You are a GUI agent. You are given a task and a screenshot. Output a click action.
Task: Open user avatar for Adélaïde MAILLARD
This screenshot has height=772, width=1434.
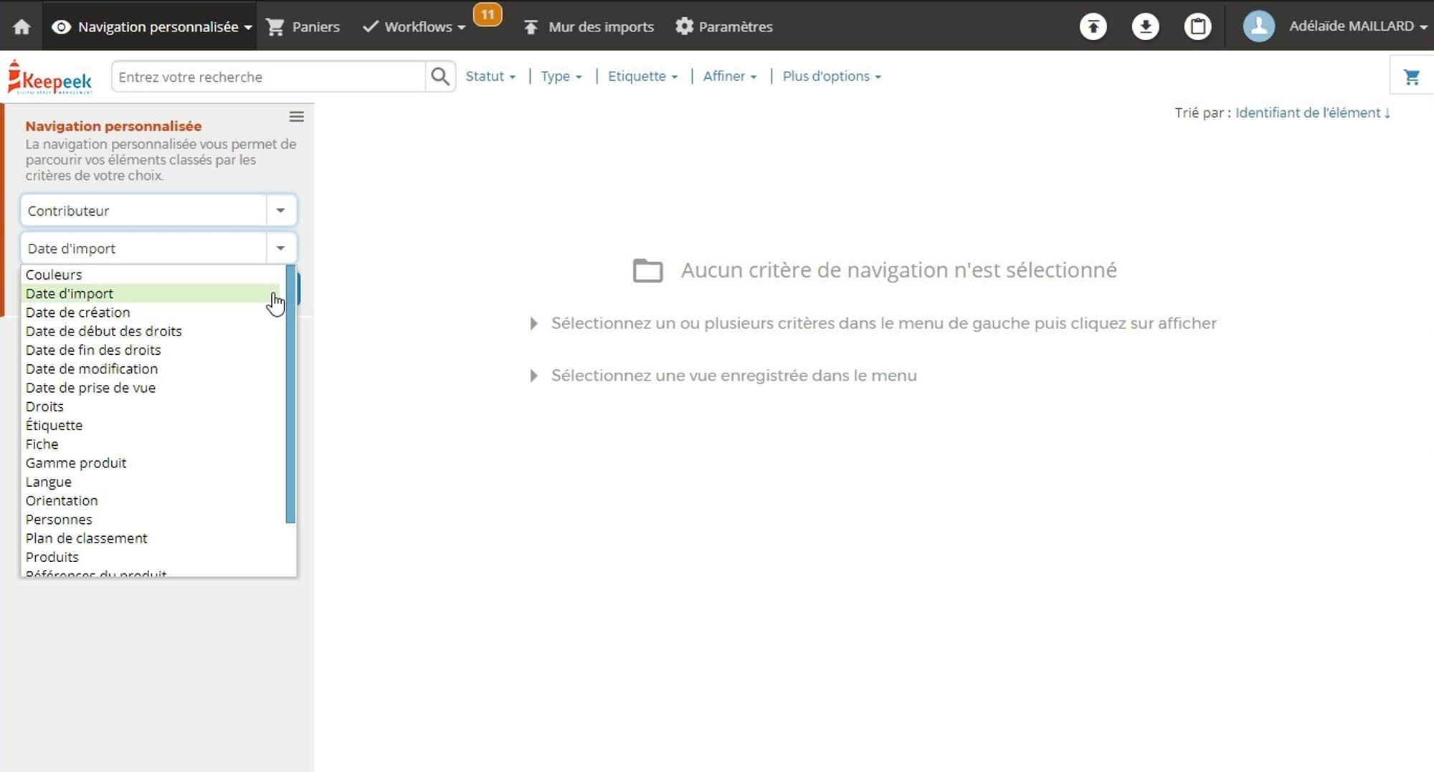click(1258, 27)
